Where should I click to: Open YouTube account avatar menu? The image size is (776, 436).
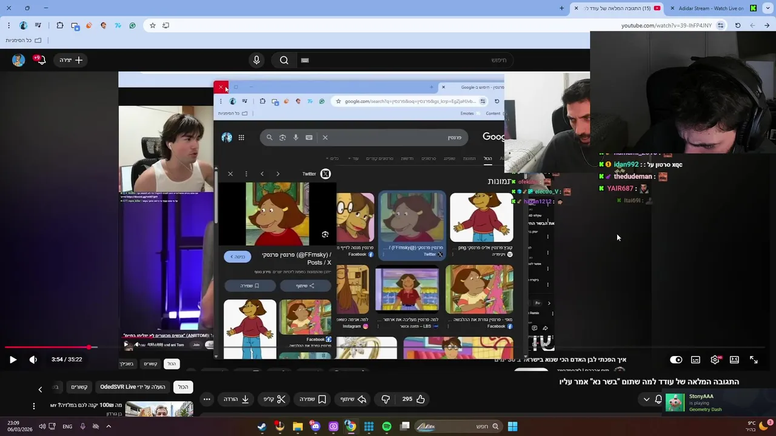tap(18, 60)
